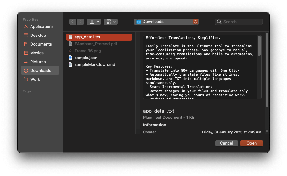Select Downloads in the sidebar
The height and width of the screenshot is (176, 287).
40,70
